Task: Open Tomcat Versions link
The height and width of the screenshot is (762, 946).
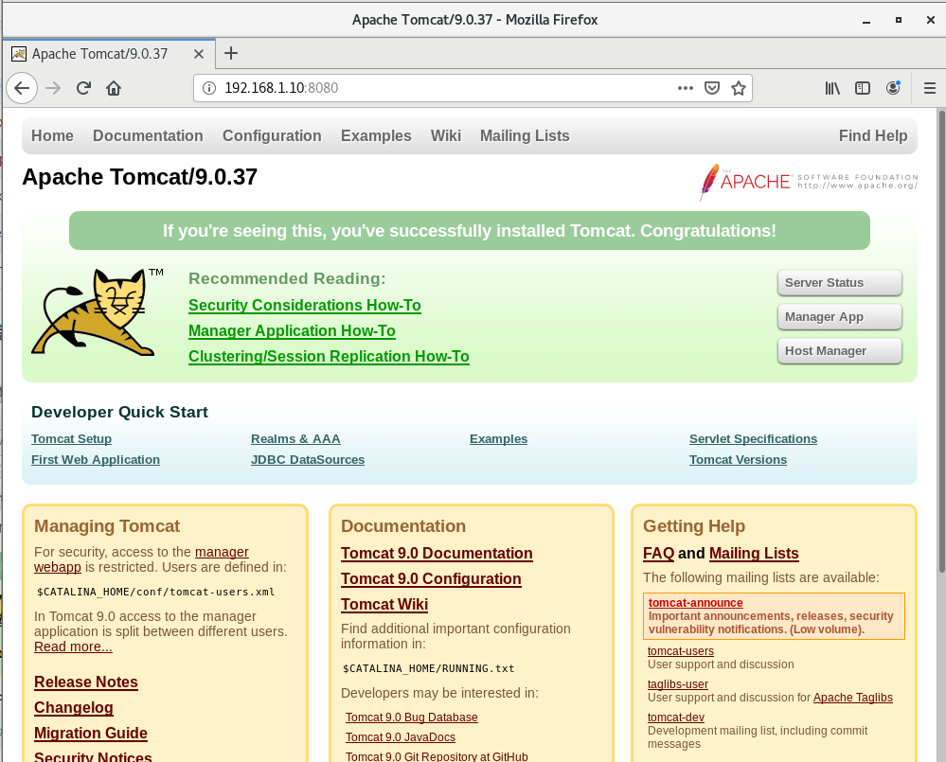Action: coord(738,459)
